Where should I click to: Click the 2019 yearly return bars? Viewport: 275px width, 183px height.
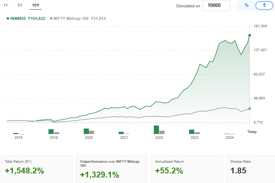pyautogui.click(x=54, y=131)
